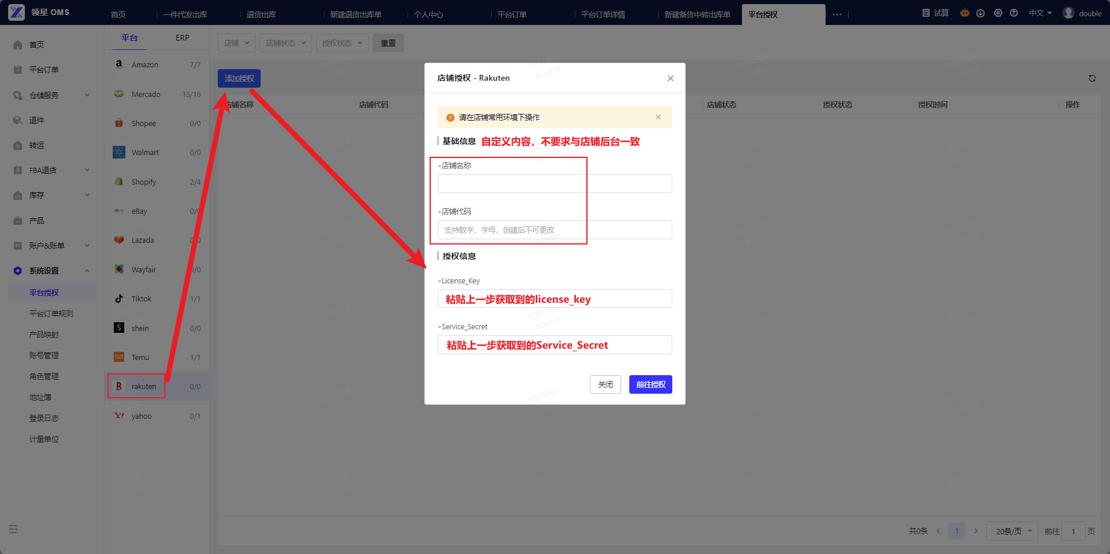Viewport: 1110px width, 554px height.
Task: Open the 授权状态 filter dropdown
Action: pos(343,43)
